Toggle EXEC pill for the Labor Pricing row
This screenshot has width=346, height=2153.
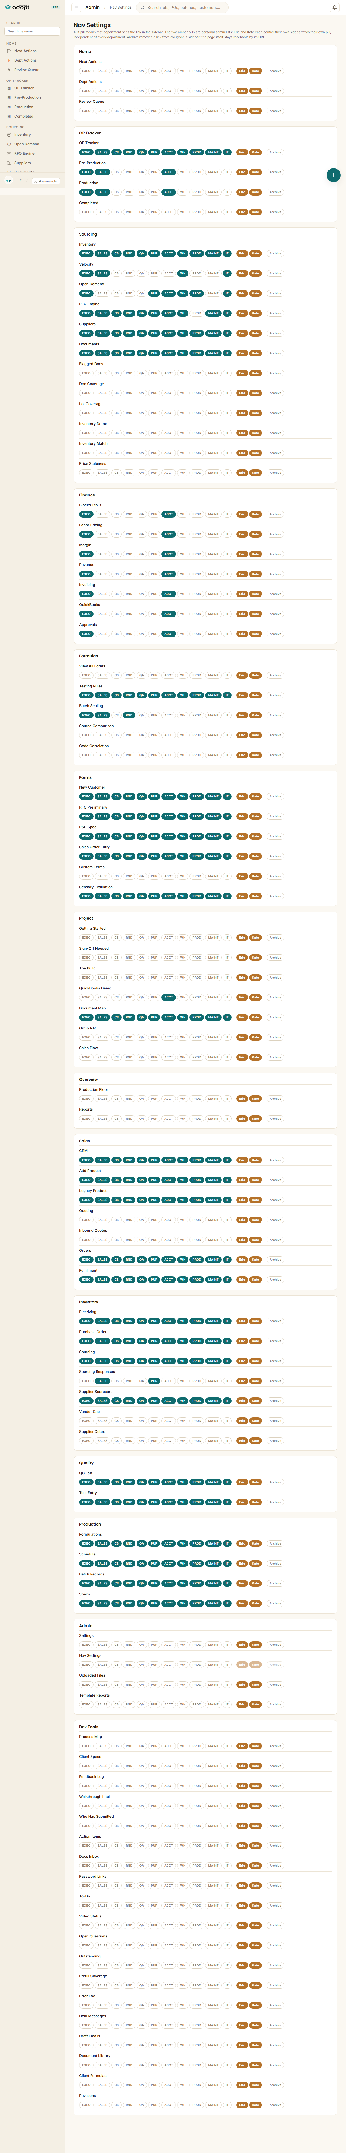pos(86,534)
